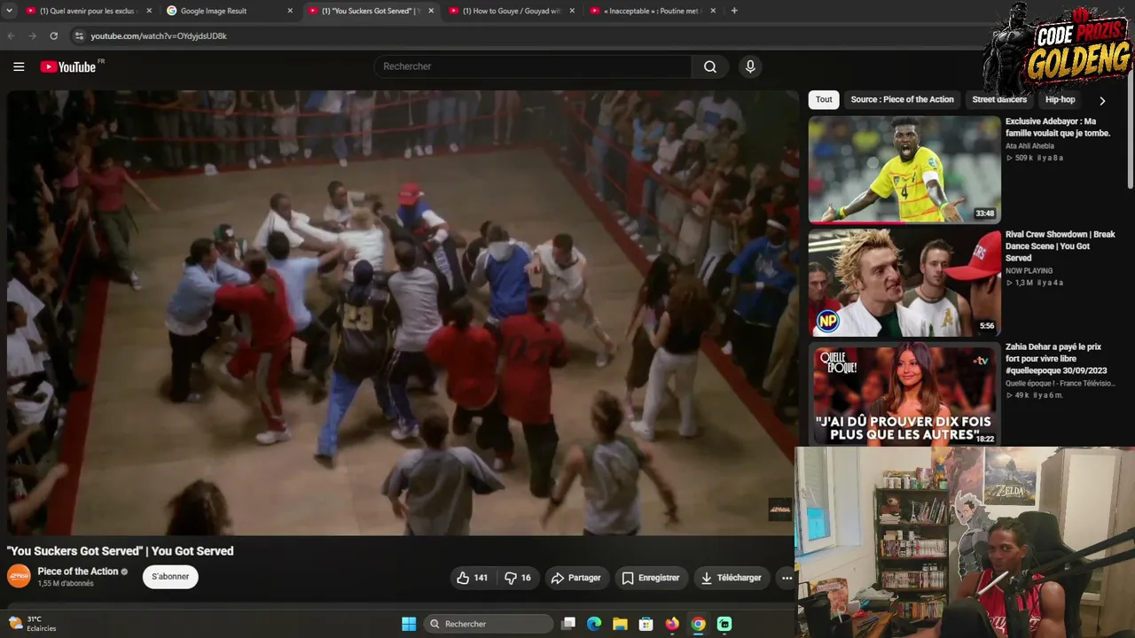Show more filter chips with right chevron
Screen dimensions: 1135x638
(1102, 100)
